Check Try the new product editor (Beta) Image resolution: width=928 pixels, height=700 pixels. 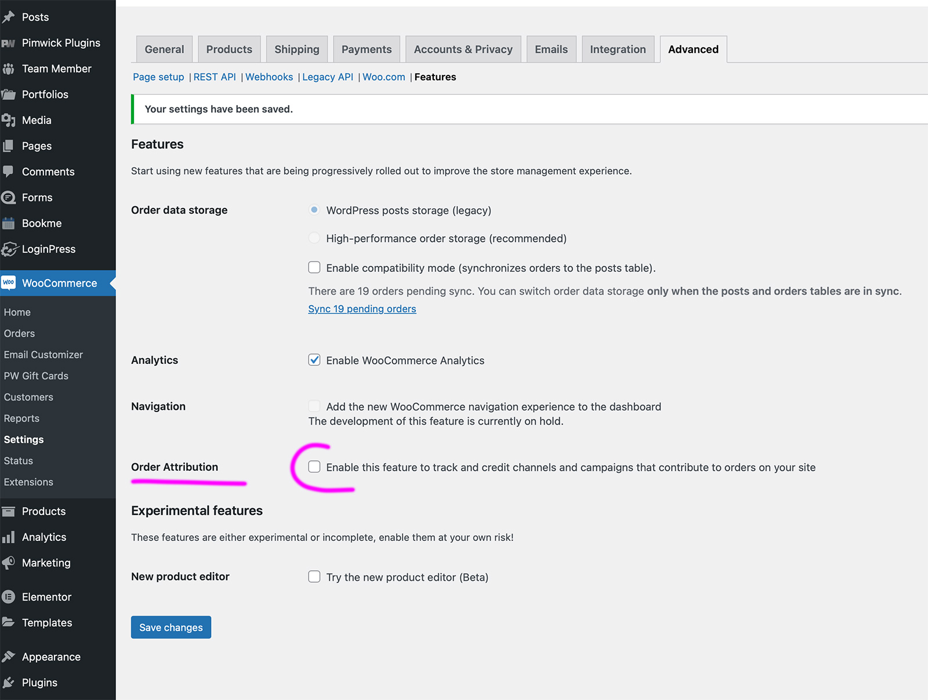314,576
